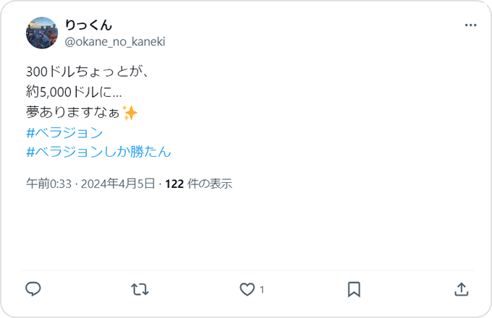Click the 件の表示 views label
492x318 pixels.
[209, 184]
